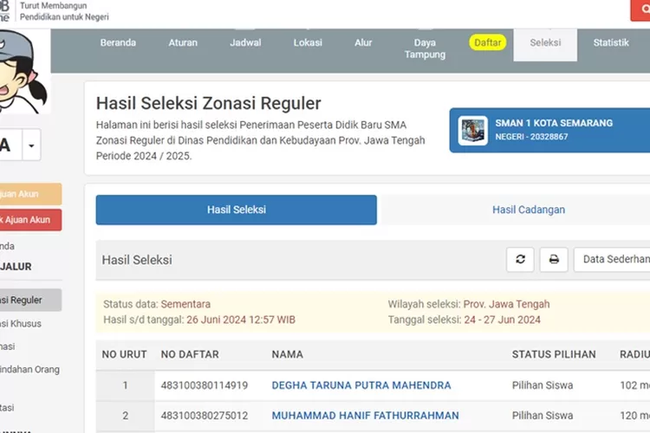650x433 pixels.
Task: Click the SMAN 1 KOTA SEMARANG school card
Action: point(549,131)
